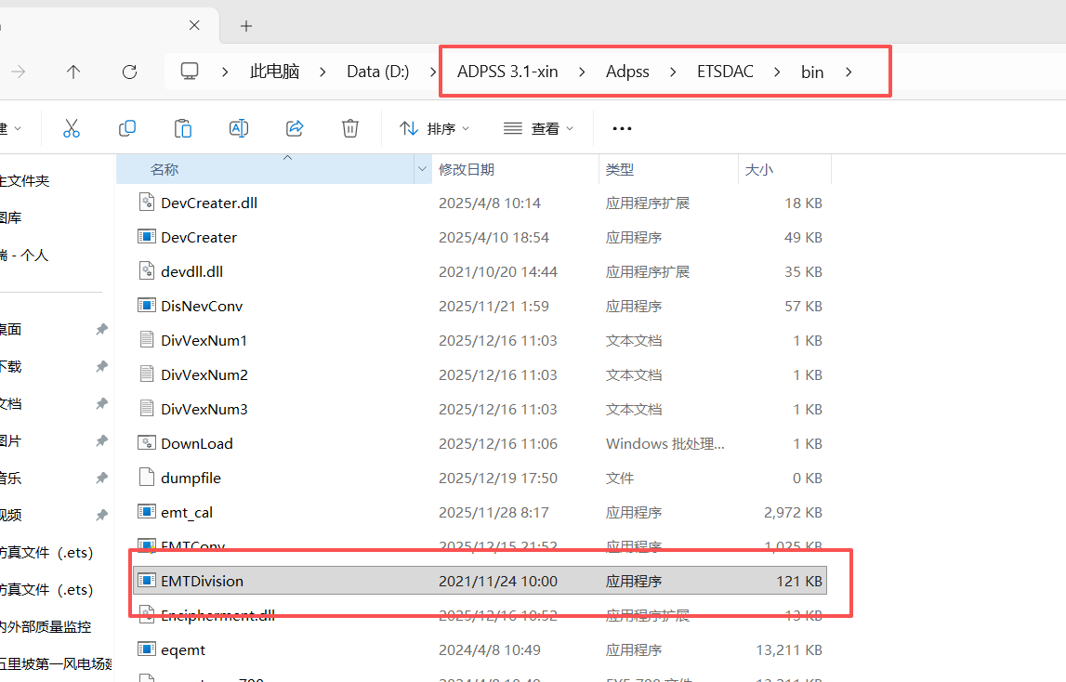Image resolution: width=1066 pixels, height=682 pixels.
Task: Open the 排序 sort dropdown
Action: pos(435,129)
